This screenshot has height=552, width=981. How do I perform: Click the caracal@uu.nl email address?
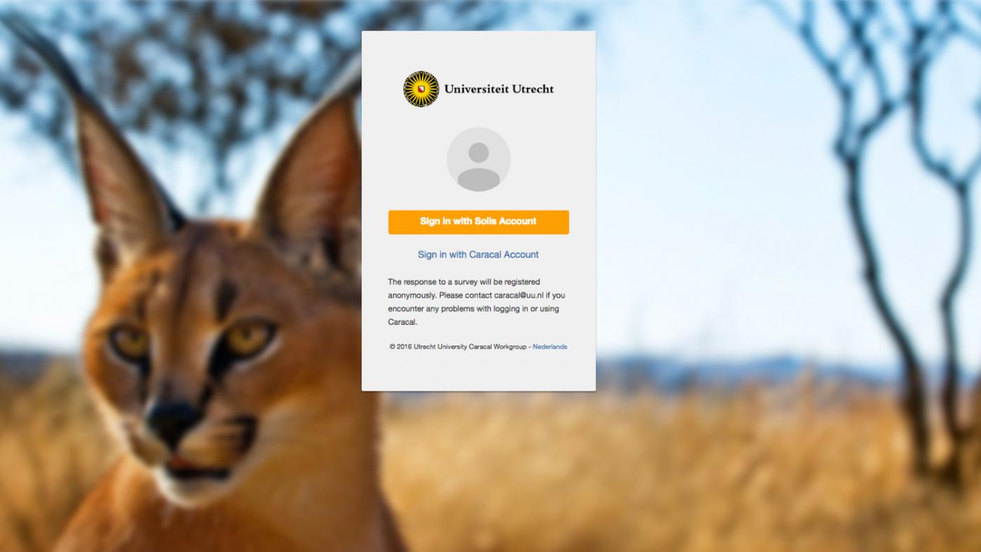519,296
